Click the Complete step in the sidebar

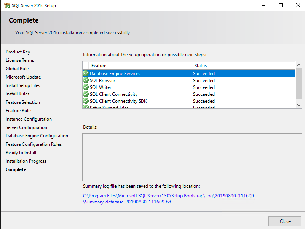point(16,169)
